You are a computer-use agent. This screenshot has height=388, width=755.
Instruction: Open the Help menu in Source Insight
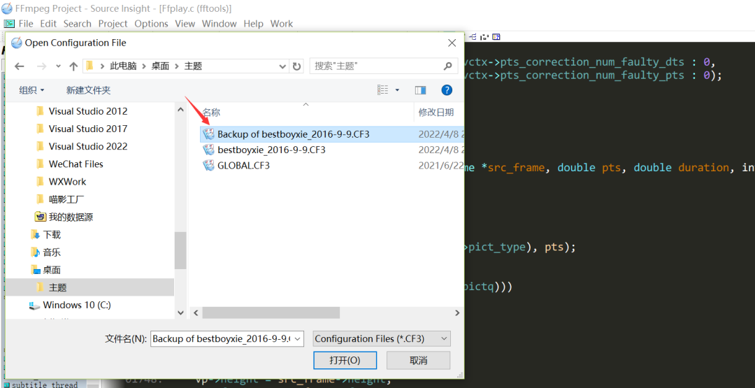(x=253, y=24)
